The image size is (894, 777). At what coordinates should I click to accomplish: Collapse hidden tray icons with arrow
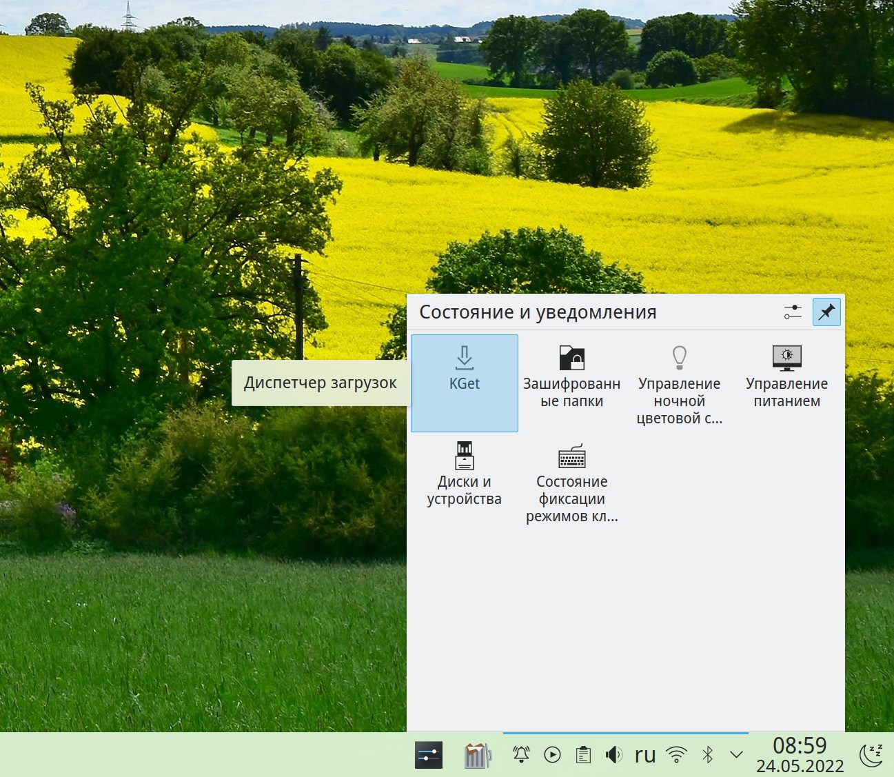pos(736,755)
